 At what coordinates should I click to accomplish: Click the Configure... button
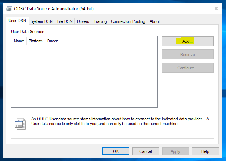pos(188,68)
